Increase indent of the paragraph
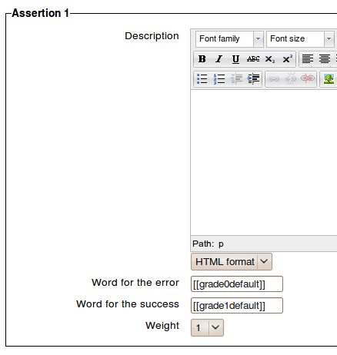 click(x=253, y=79)
